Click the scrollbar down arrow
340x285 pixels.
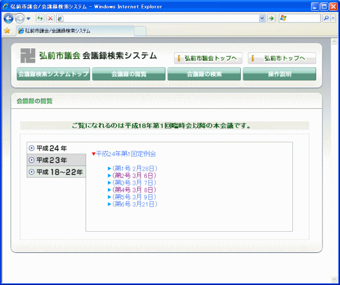click(334, 279)
